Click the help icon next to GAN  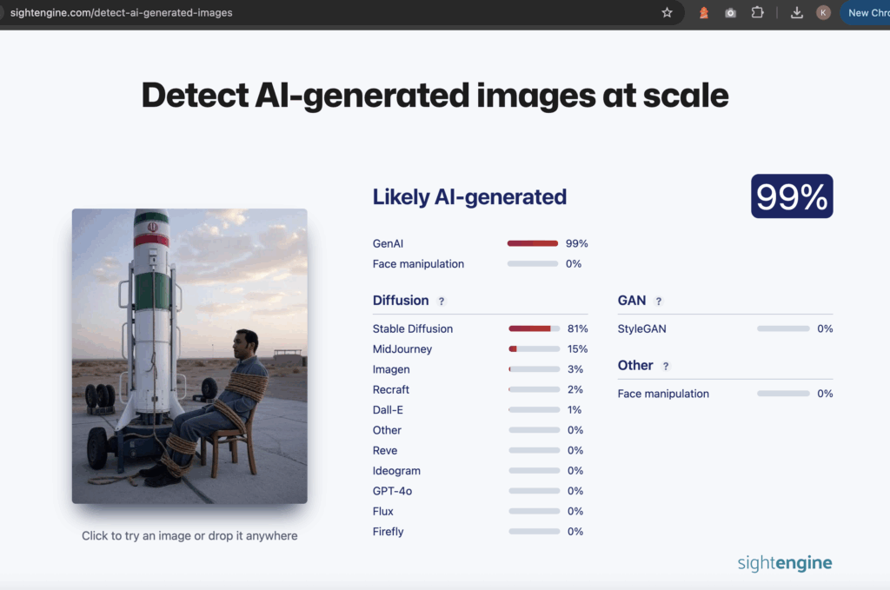659,301
